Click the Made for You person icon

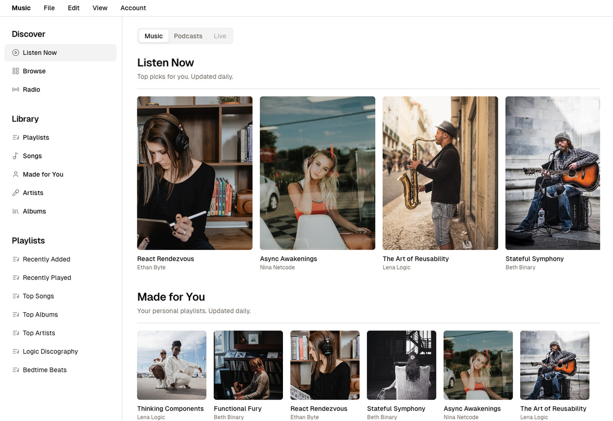click(16, 174)
